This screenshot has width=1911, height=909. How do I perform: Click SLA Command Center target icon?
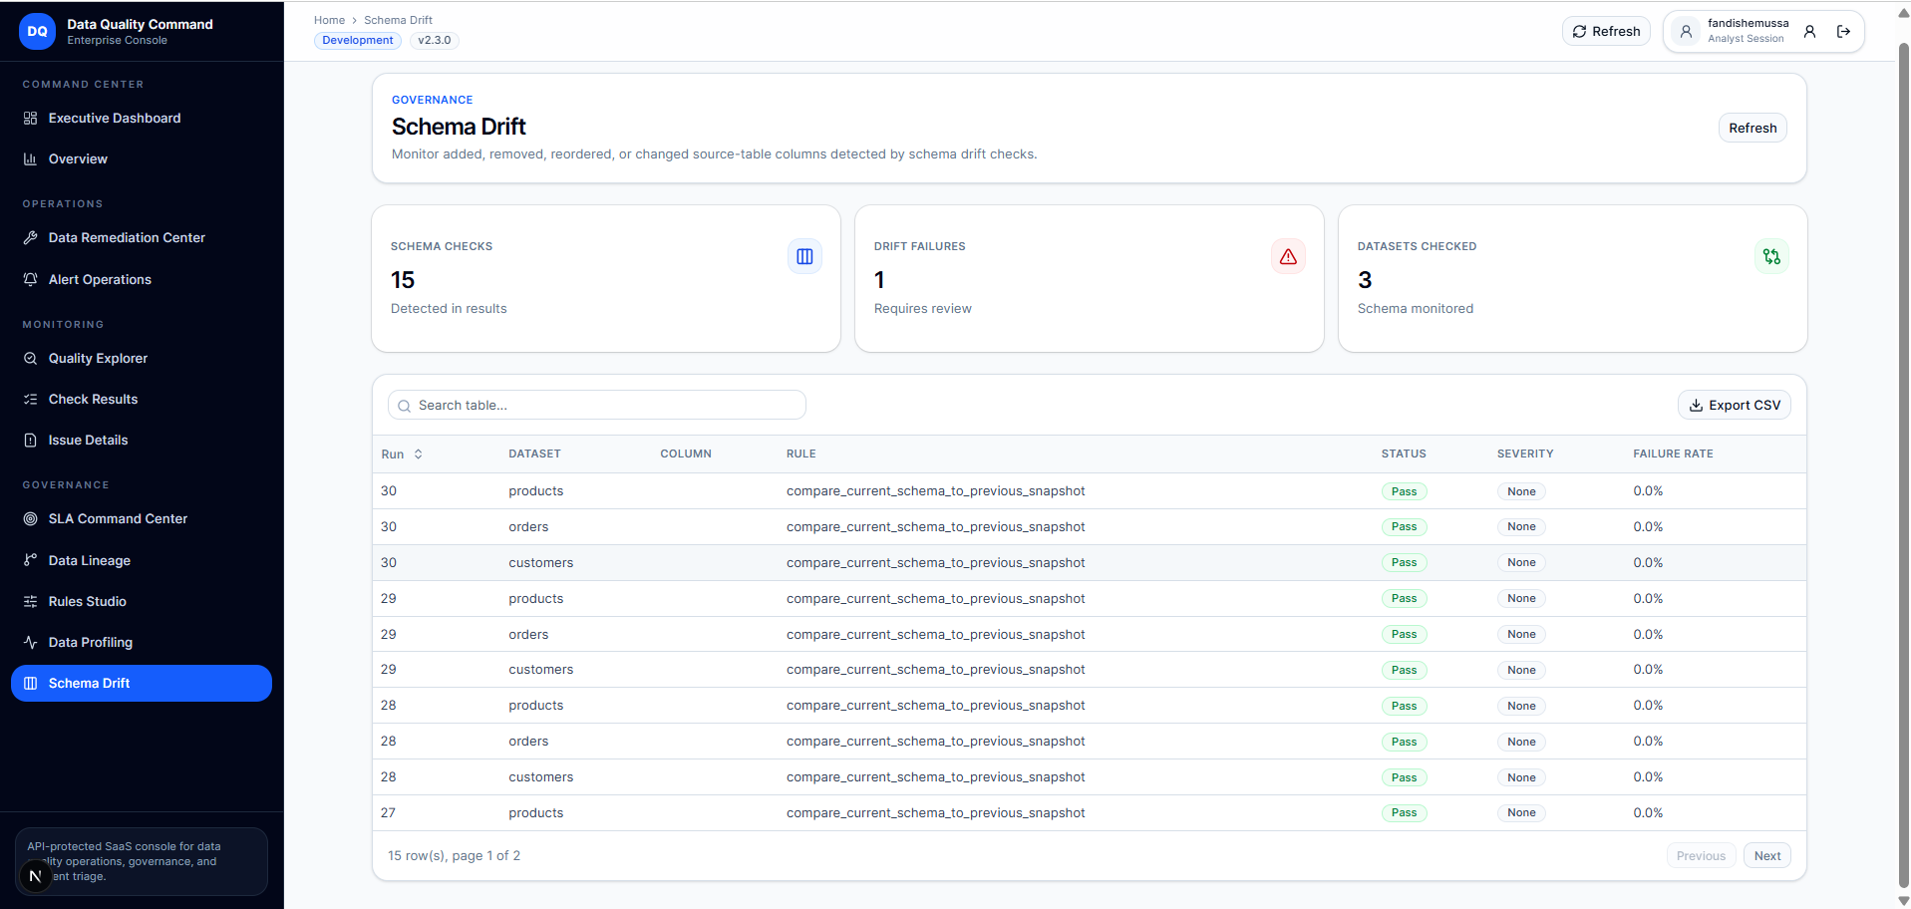click(30, 518)
